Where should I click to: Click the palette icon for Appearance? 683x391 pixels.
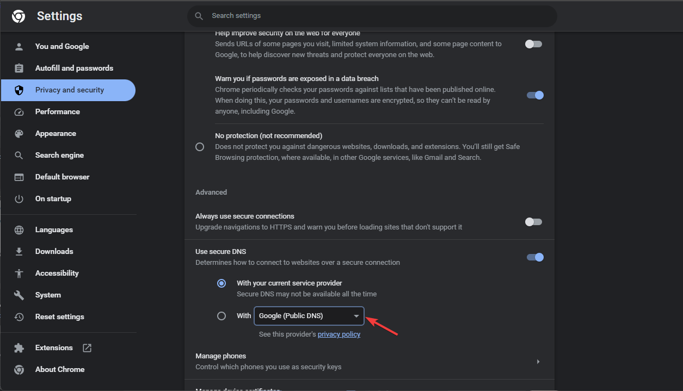point(19,134)
